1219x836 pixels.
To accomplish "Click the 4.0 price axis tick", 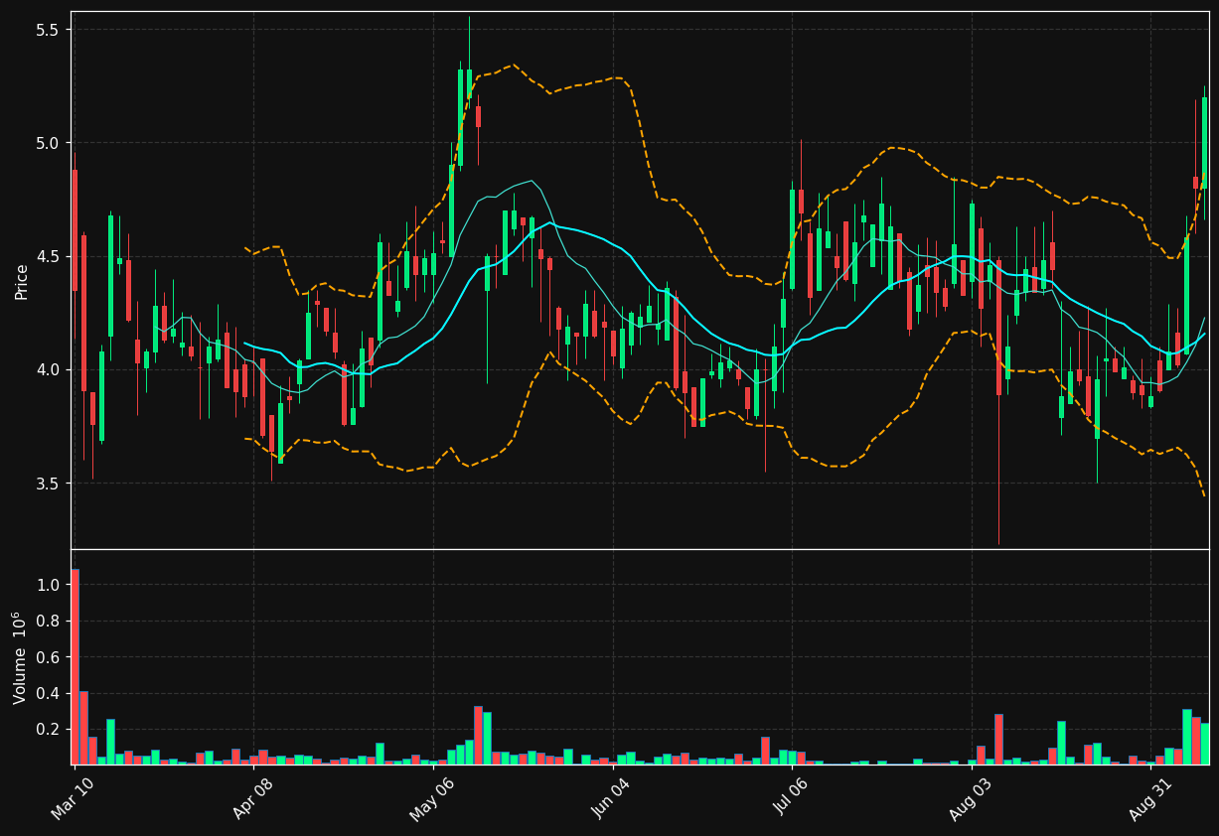I will (x=49, y=369).
